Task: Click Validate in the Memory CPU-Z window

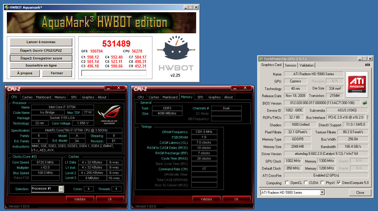Action: click(x=206, y=199)
